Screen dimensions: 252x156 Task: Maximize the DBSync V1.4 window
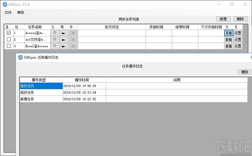click(232, 4)
